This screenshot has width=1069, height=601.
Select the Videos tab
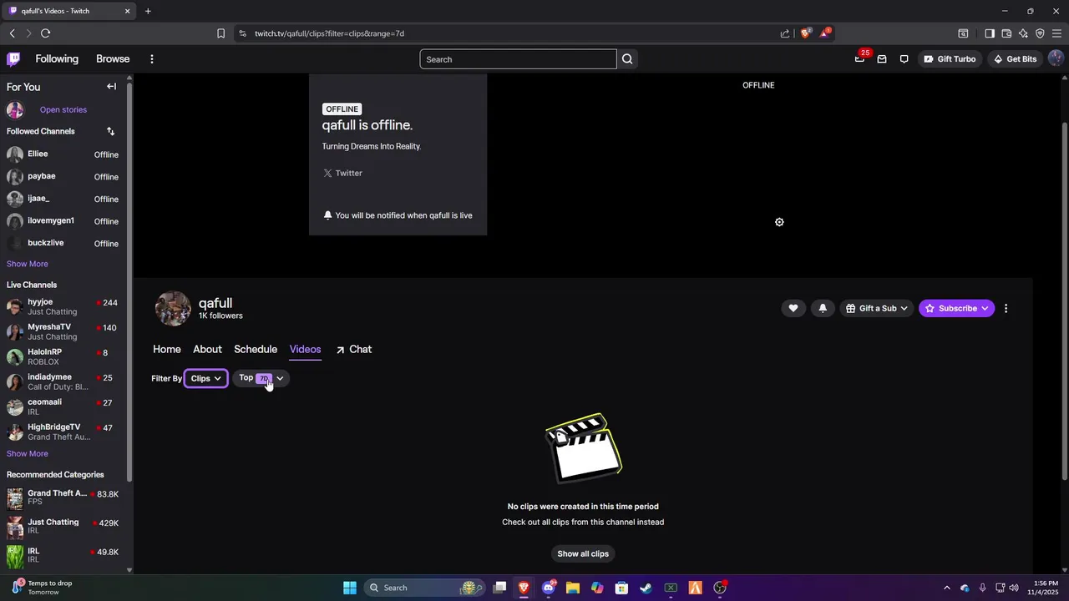[x=305, y=350]
